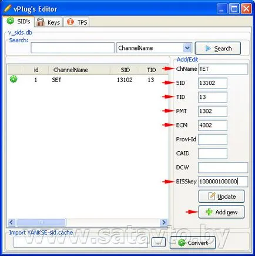The height and width of the screenshot is (256, 255).
Task: Click Add new button with green plus
Action: 222,212
